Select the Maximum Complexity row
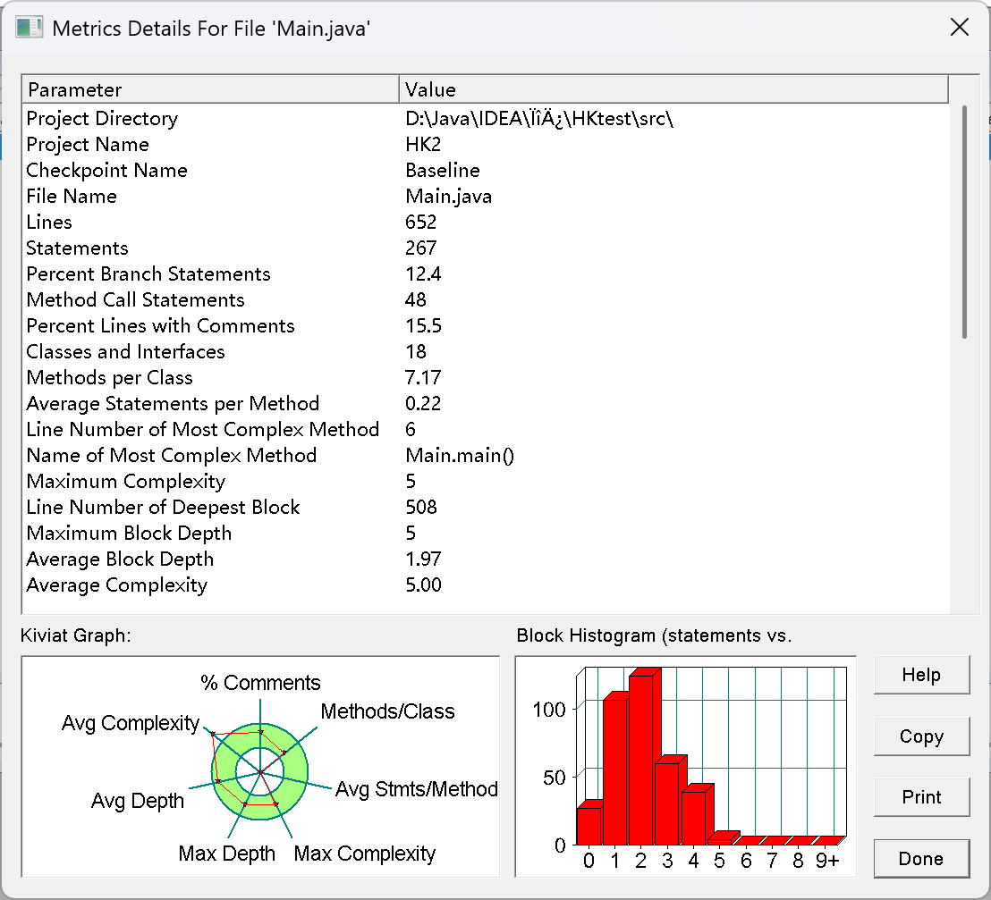 [486, 481]
